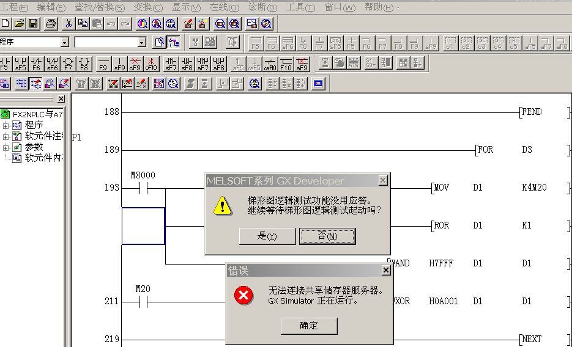
Task: Open the 在线 menu
Action: (224, 7)
